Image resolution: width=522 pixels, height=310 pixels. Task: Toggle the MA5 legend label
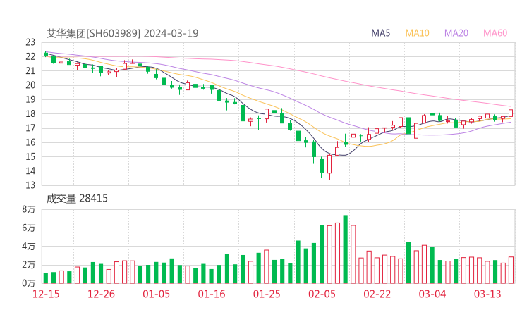pyautogui.click(x=381, y=33)
